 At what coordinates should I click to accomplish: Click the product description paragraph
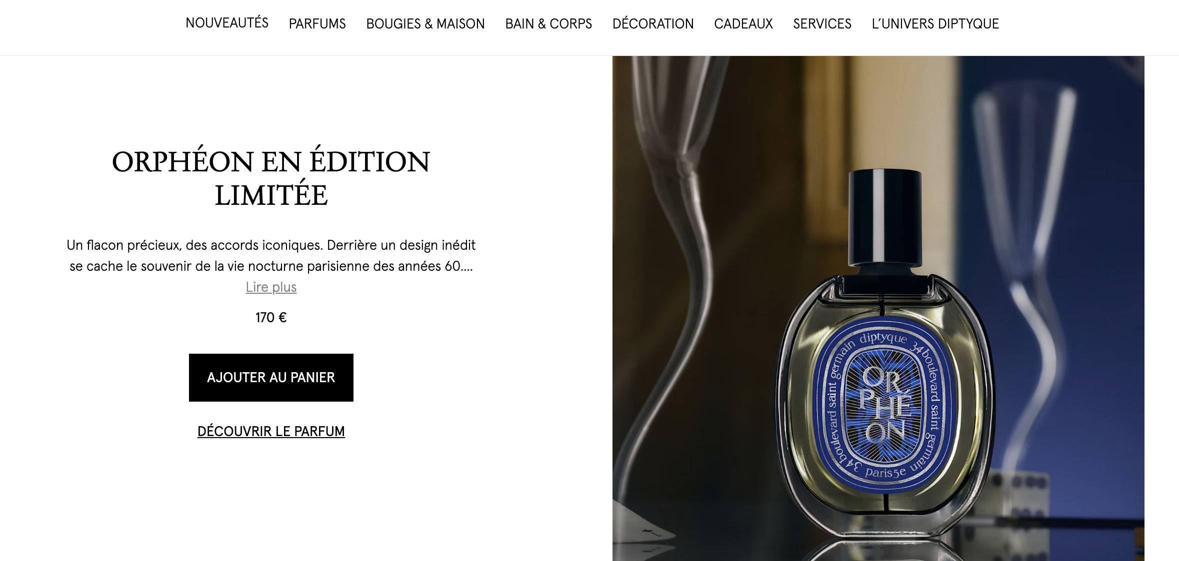pyautogui.click(x=271, y=256)
